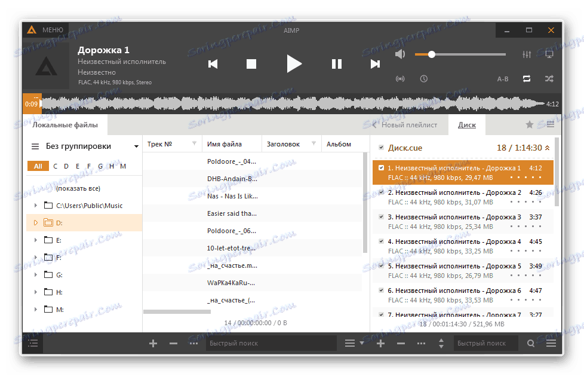The height and width of the screenshot is (376, 584).
Task: Toggle the side panel list icon in bottom bar
Action: point(33,343)
